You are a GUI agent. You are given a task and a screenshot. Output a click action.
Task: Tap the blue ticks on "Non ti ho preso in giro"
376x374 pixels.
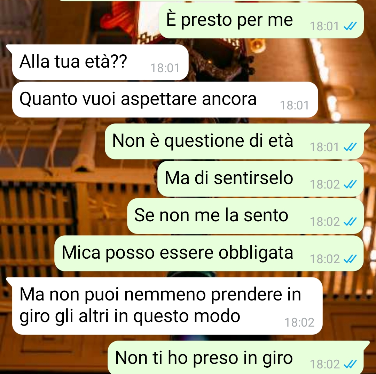click(350, 364)
